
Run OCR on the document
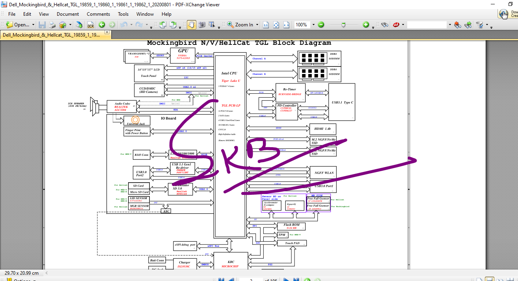tap(90, 24)
